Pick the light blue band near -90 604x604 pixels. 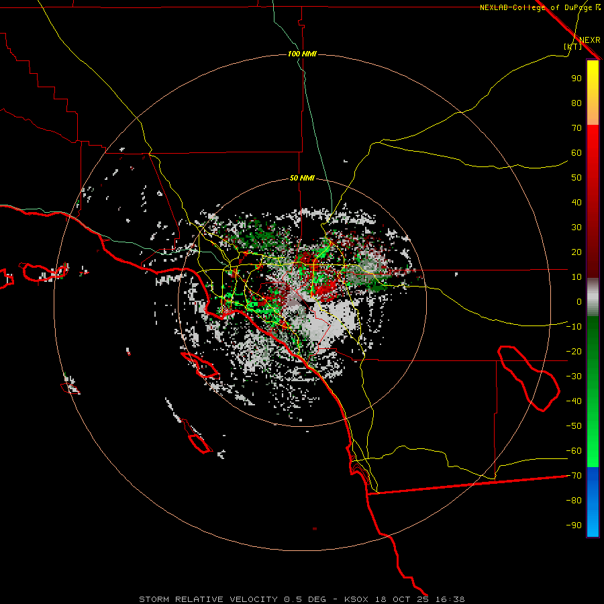(x=593, y=525)
